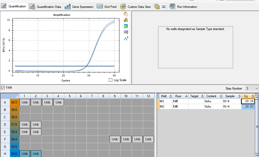Screen dimensions: 259x157
Task: Select well F12 Unk in plate grid
Action: pyautogui.click(x=149, y=139)
